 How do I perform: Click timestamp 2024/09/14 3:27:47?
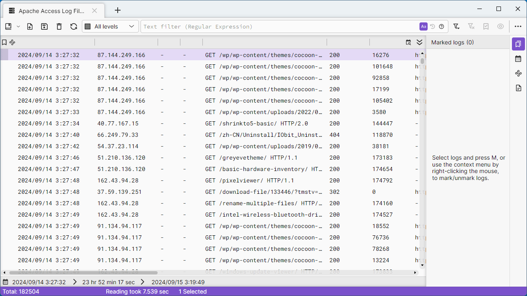[x=48, y=169]
